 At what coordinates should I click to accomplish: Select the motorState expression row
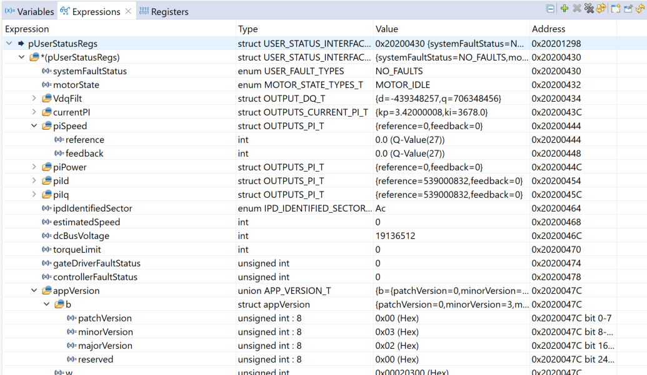click(x=76, y=85)
